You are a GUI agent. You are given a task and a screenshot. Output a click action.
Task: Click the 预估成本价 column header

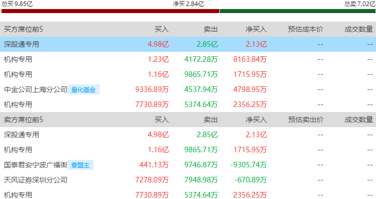[x=306, y=29]
